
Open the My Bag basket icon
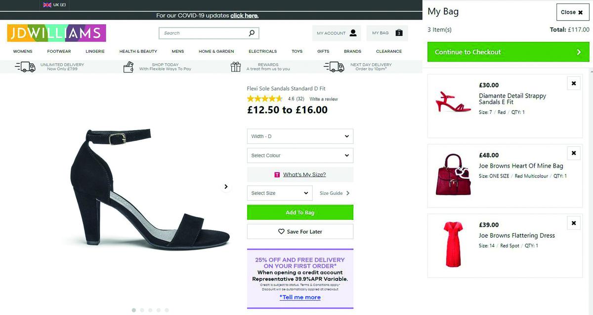click(399, 33)
